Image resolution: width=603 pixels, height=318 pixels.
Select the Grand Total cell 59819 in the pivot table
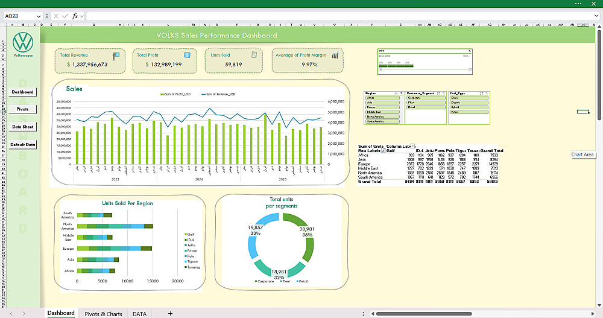492,182
